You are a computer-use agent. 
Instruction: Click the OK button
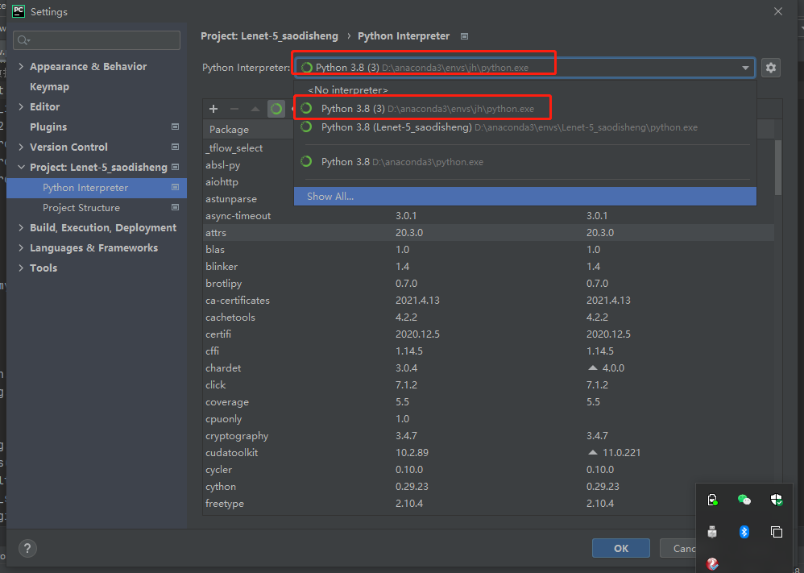[621, 548]
